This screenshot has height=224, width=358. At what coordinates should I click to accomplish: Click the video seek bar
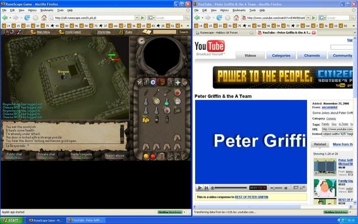[230, 188]
